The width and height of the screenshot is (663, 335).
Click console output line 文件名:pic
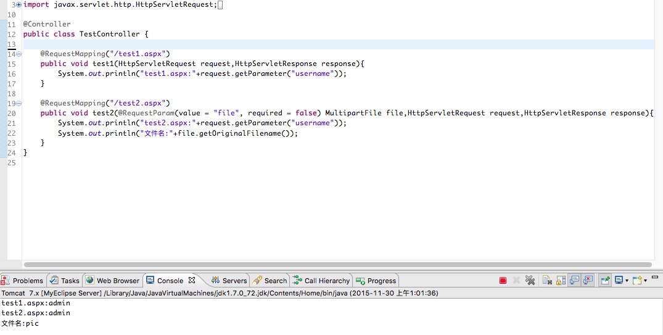[x=20, y=323]
